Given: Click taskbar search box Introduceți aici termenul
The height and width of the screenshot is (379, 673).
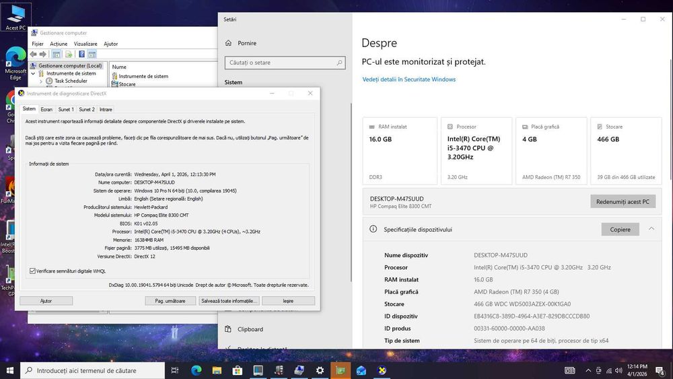Looking at the screenshot, I should (92, 370).
